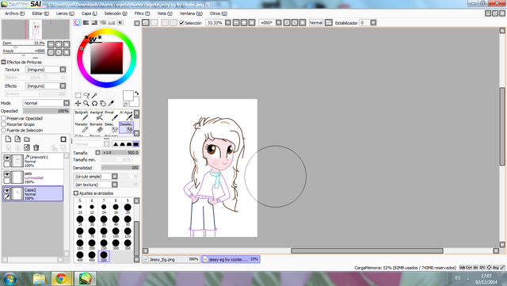507x286 pixels.
Task: Create a new layer folder
Action: 27,139
